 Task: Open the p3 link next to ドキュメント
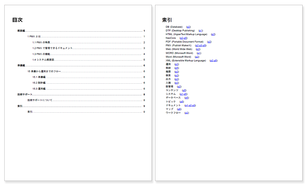[x=194, y=105]
